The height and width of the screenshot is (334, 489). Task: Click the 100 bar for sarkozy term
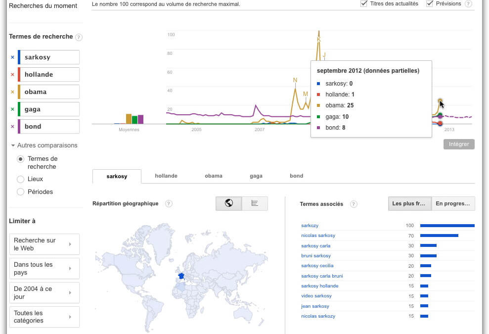point(447,225)
